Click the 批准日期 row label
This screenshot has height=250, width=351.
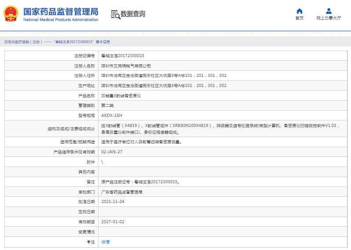[x=87, y=202]
